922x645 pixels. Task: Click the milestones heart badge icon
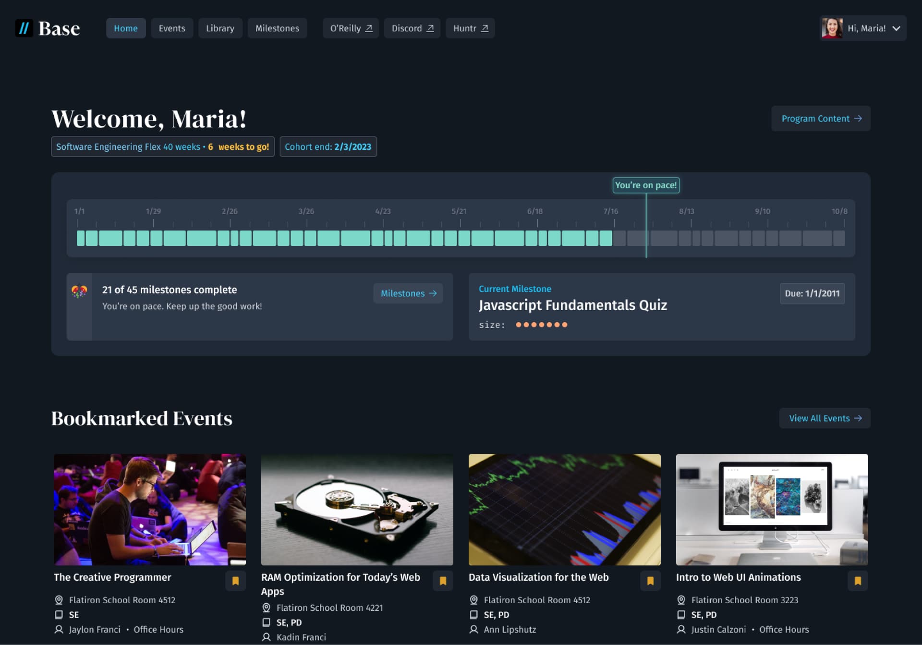(79, 290)
